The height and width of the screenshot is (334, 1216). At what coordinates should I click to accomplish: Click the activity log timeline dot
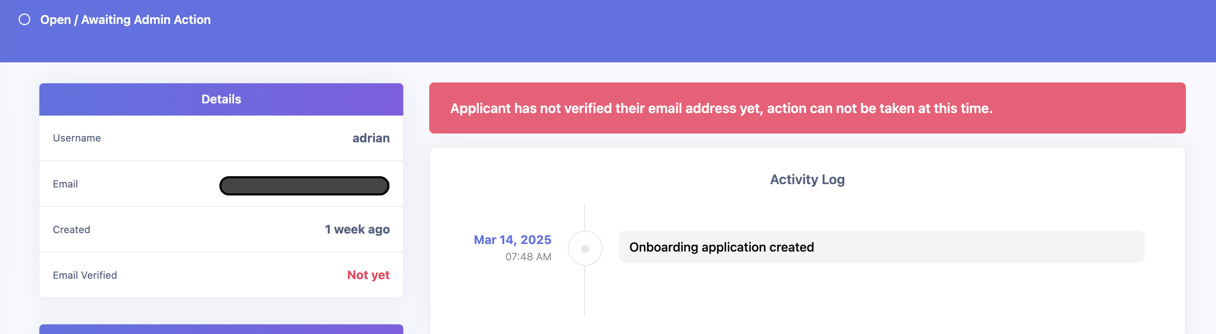point(585,249)
